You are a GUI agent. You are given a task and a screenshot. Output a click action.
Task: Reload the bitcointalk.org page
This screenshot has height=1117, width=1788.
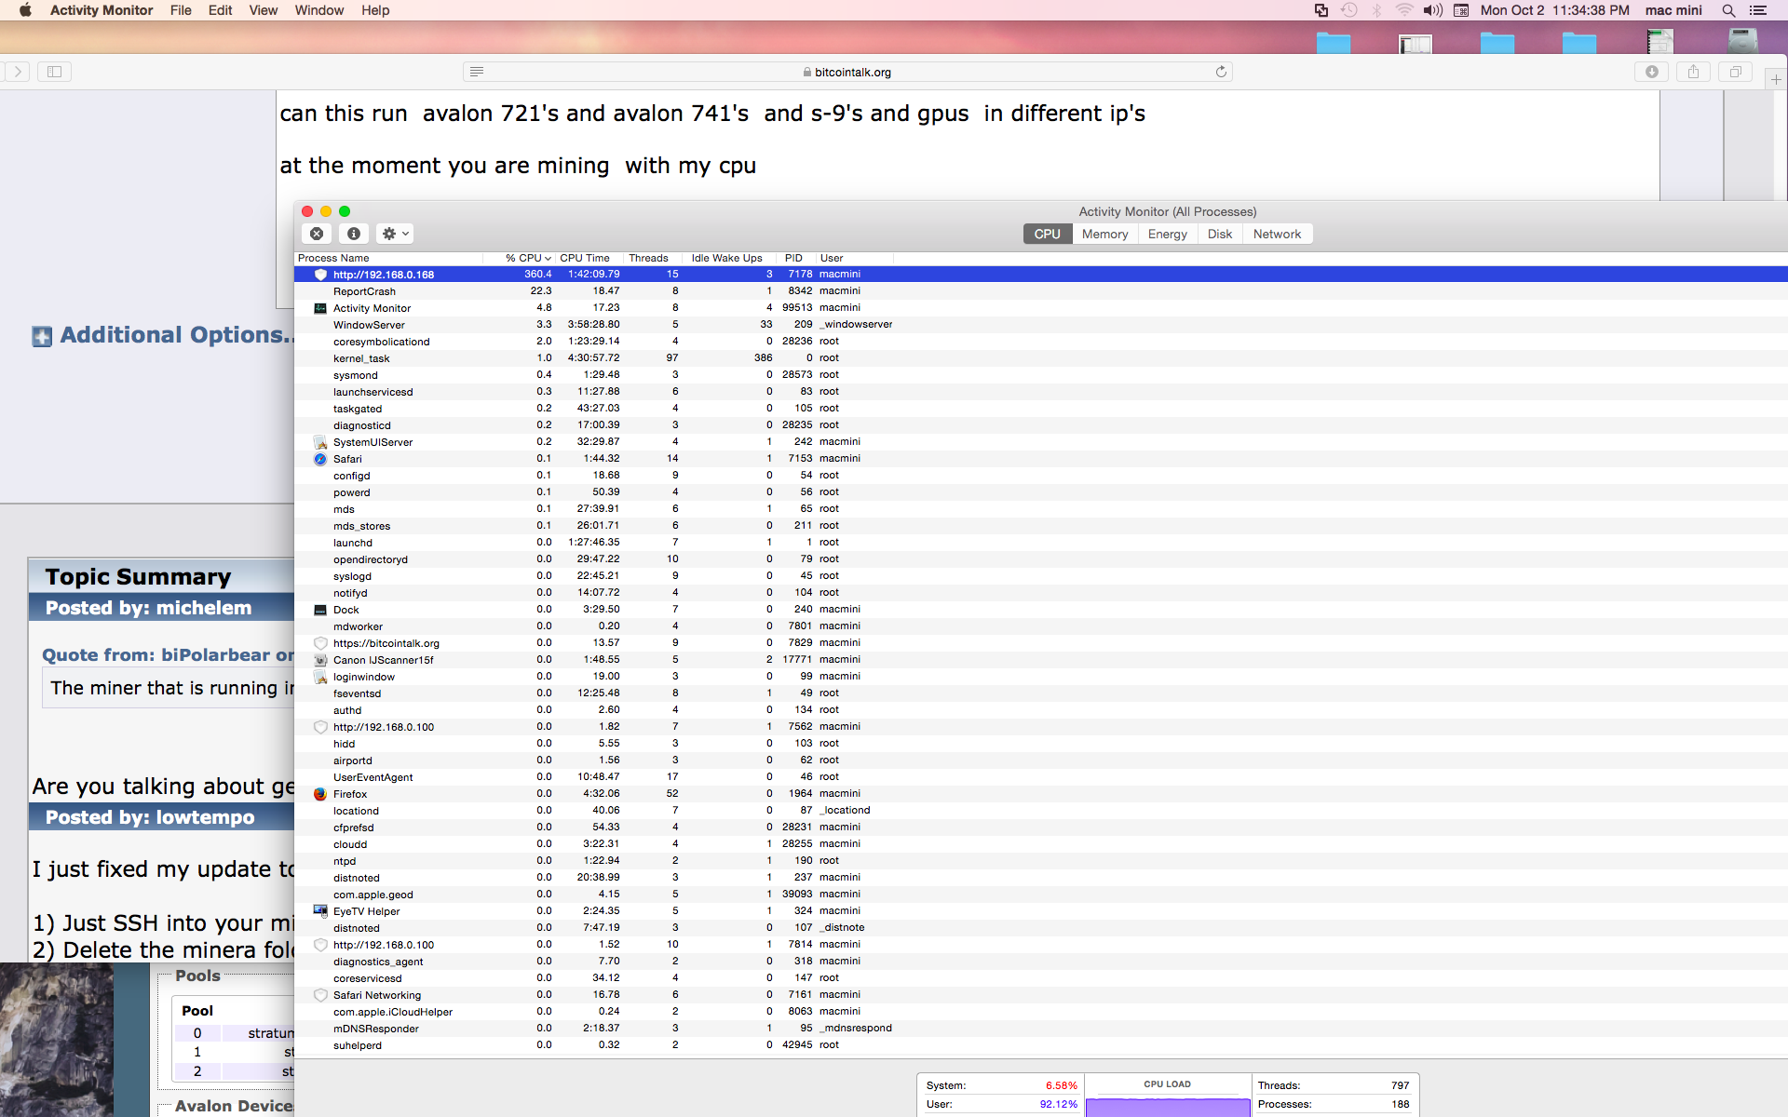[1221, 72]
